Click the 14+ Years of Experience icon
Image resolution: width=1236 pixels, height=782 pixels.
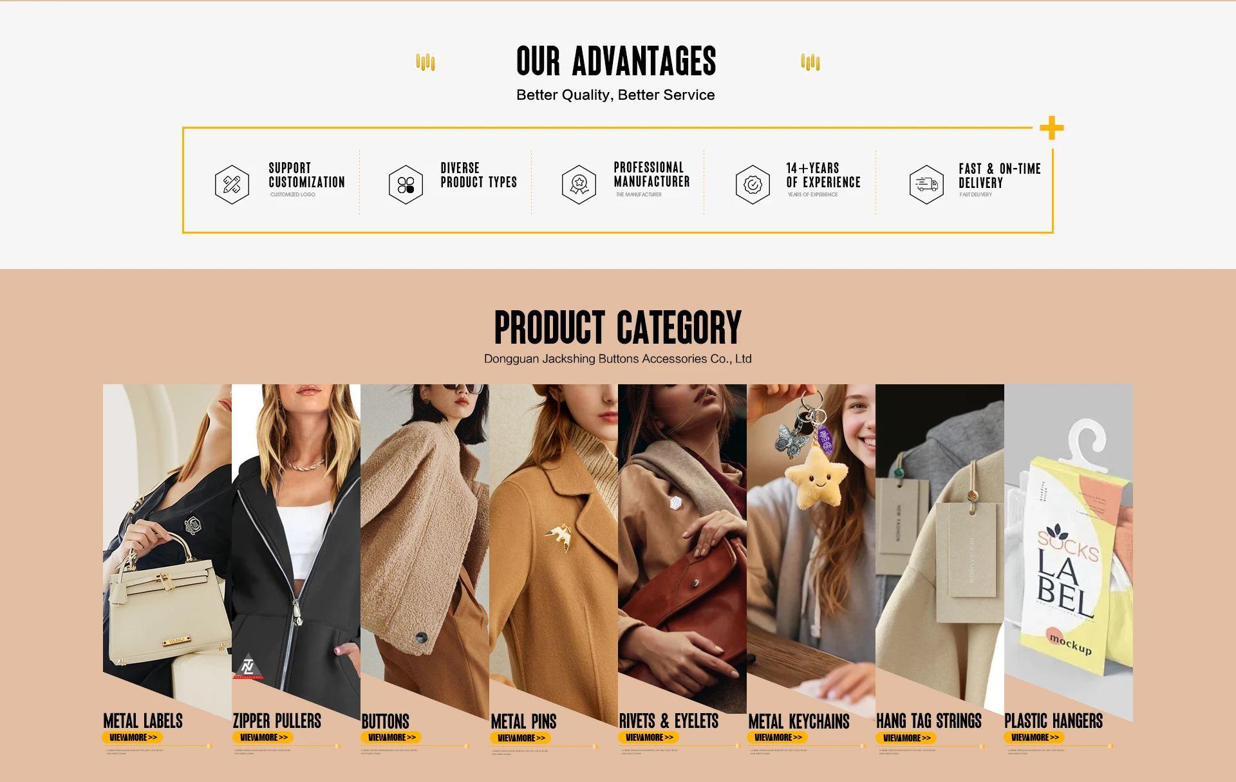point(753,185)
